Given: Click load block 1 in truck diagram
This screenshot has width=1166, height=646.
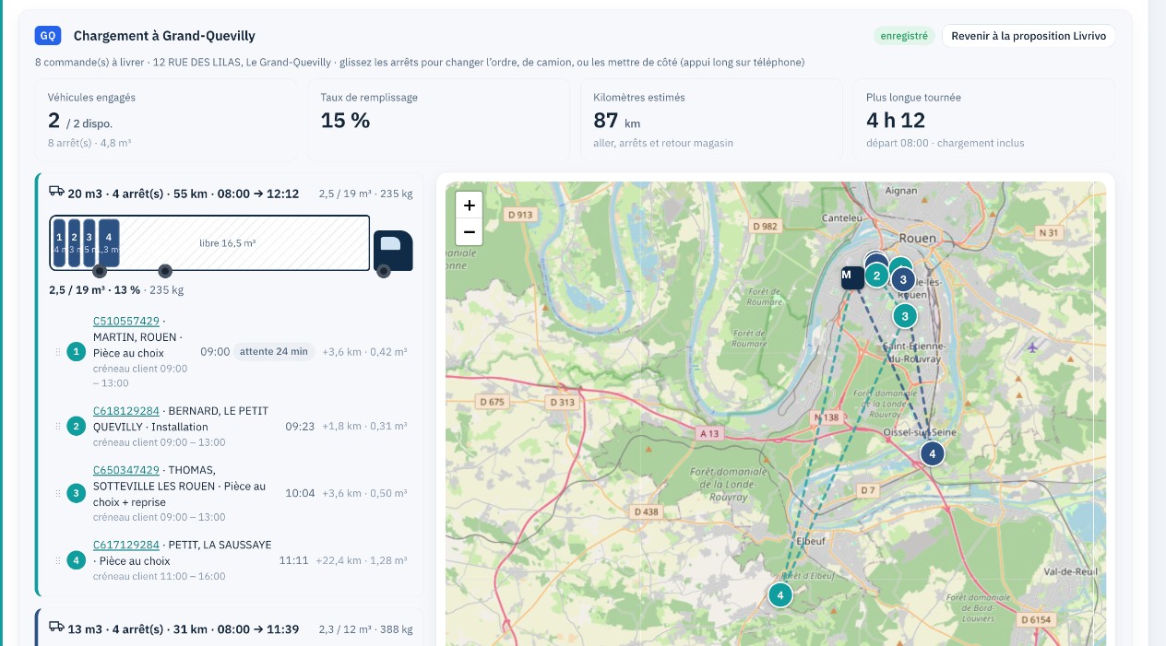Looking at the screenshot, I should (59, 243).
